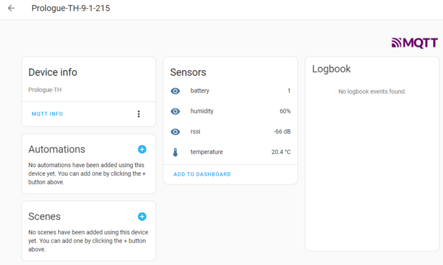Image resolution: width=443 pixels, height=265 pixels.
Task: Click the humidity sensor eye icon
Action: coord(176,111)
